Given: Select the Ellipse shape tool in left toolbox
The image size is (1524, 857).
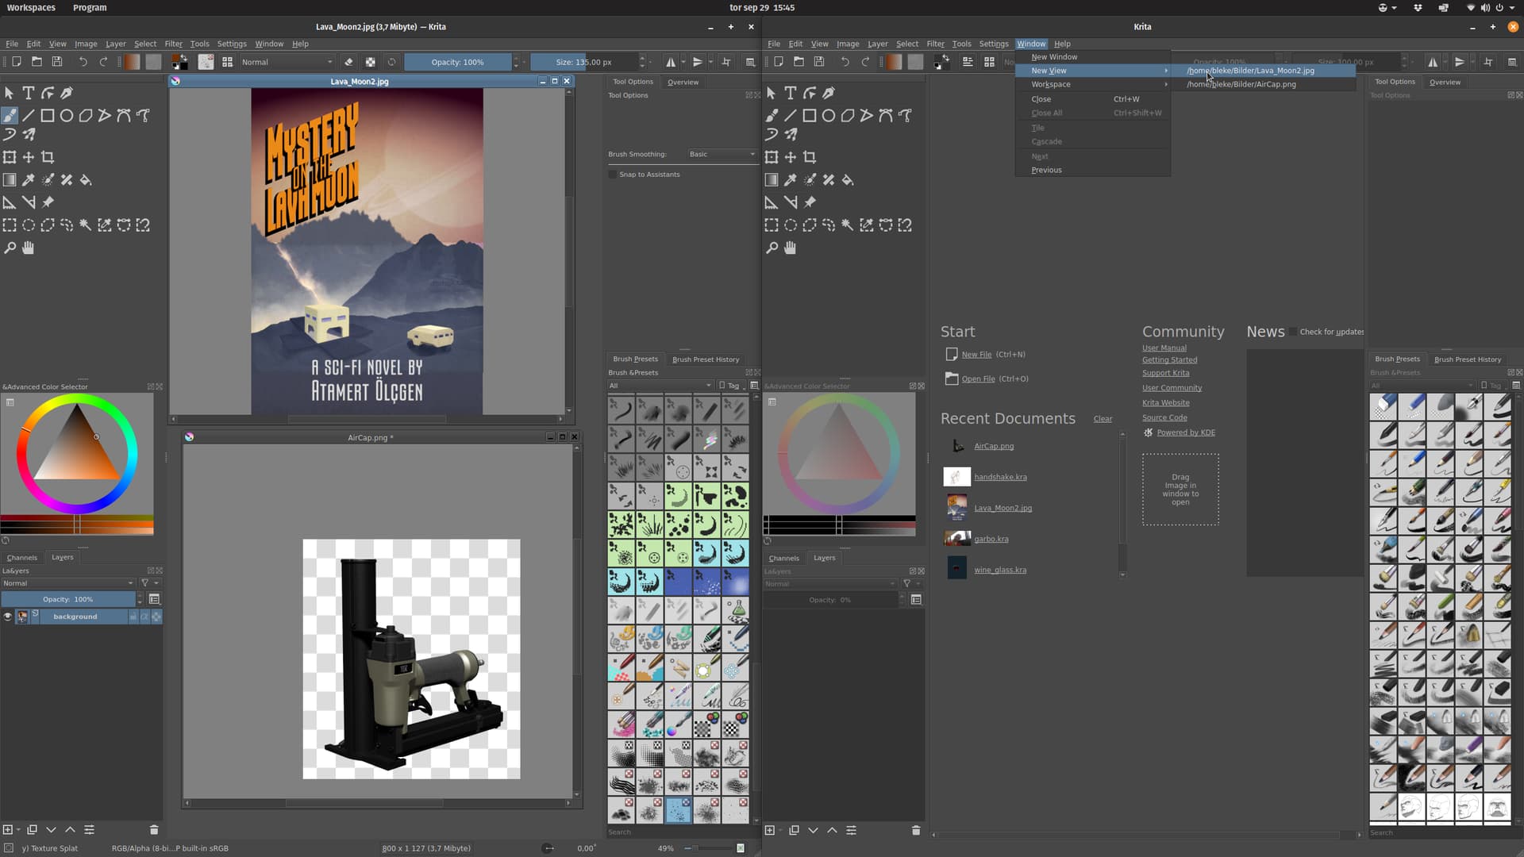Looking at the screenshot, I should (67, 116).
